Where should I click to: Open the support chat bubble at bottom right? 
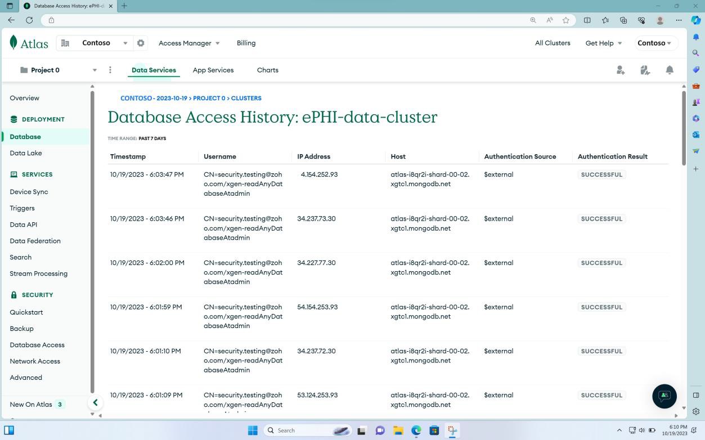pos(664,396)
